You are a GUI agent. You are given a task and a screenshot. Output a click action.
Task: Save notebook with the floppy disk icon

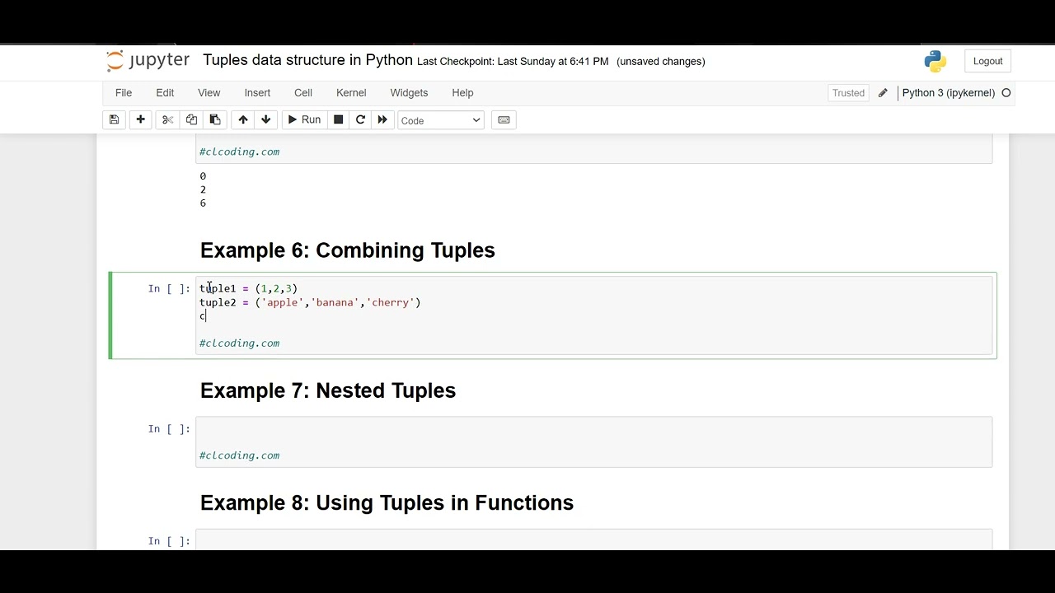coord(115,120)
